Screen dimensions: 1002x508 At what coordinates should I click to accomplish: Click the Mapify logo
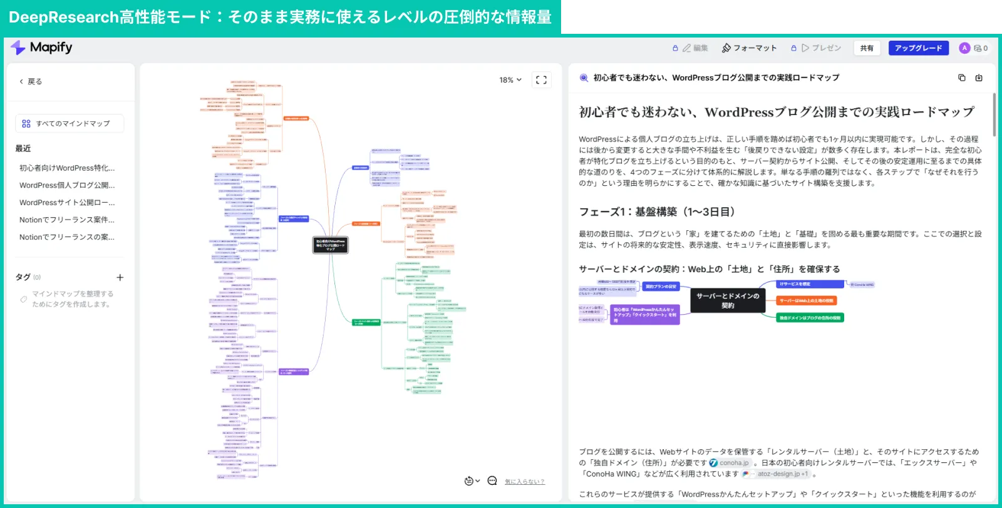point(41,48)
